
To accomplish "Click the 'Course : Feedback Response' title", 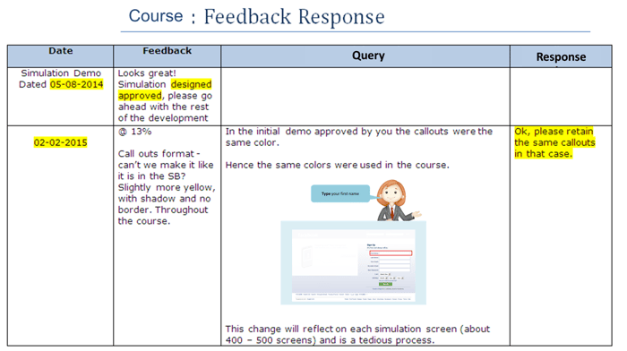I will pyautogui.click(x=256, y=17).
